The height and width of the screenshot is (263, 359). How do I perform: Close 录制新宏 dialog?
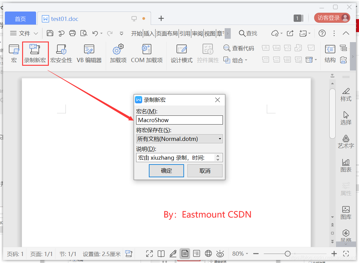(217, 100)
